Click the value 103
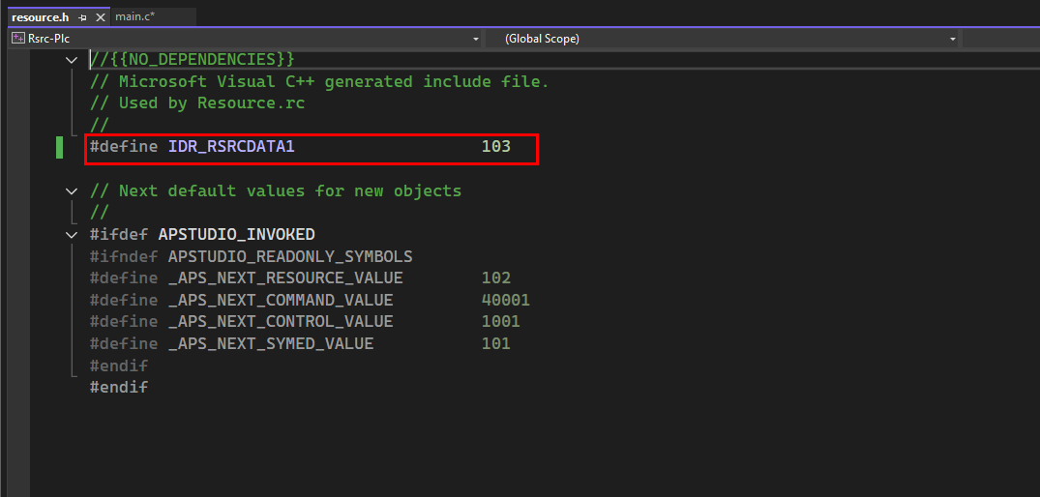This screenshot has width=1040, height=497. pos(496,147)
